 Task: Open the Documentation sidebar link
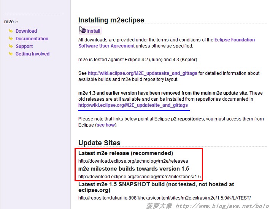[x=32, y=38]
